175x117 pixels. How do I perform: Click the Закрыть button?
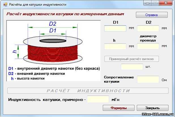[x=152, y=108]
